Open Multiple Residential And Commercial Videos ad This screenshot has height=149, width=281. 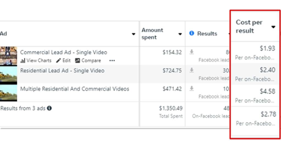(x=75, y=89)
